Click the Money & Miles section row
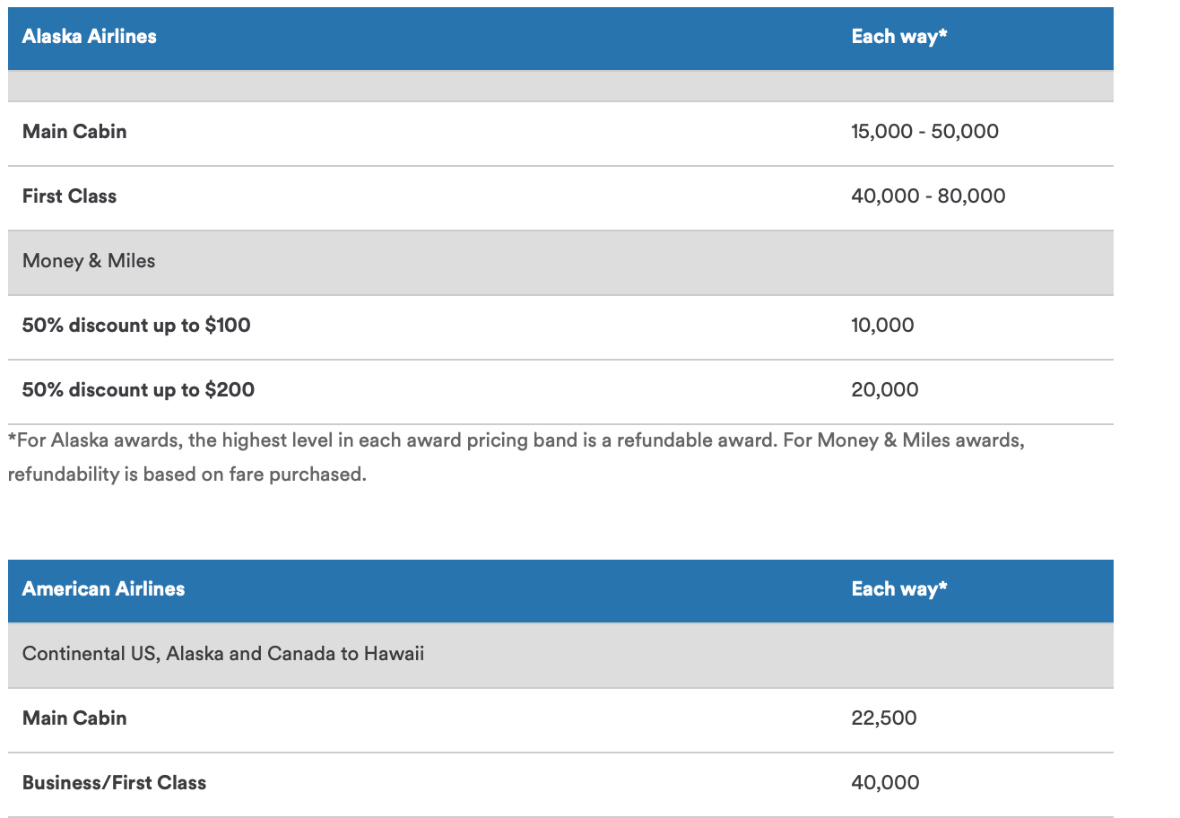 89,261
